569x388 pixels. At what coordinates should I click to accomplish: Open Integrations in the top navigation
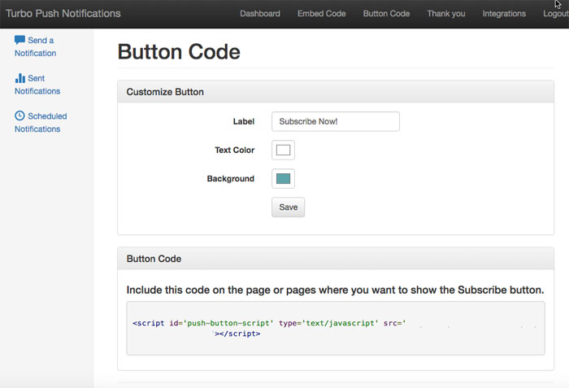[x=504, y=14]
